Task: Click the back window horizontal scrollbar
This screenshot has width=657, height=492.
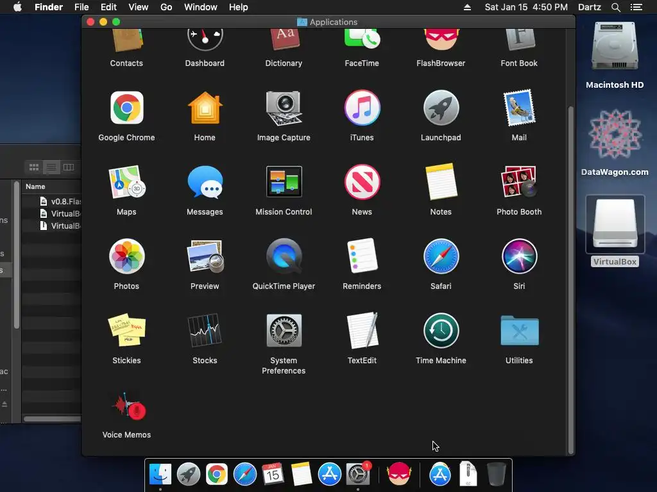Action: click(53, 419)
